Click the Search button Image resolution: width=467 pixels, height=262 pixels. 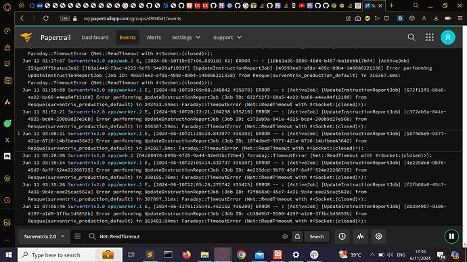click(317, 236)
